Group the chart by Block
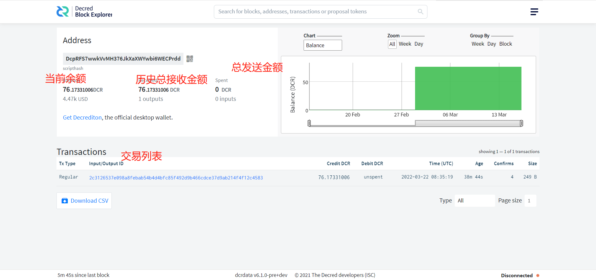 point(506,44)
